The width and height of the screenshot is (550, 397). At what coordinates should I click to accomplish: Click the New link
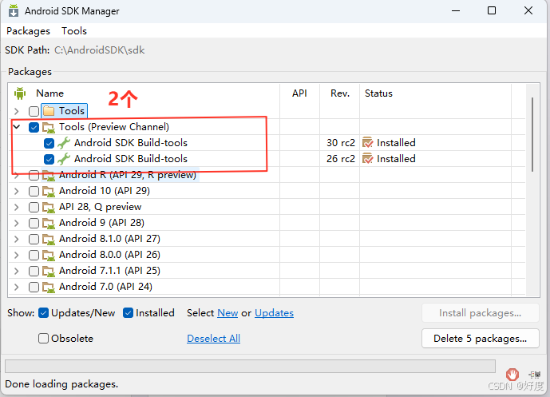tap(228, 313)
